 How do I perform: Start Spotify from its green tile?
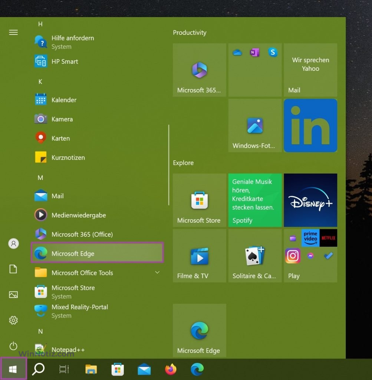pos(255,200)
